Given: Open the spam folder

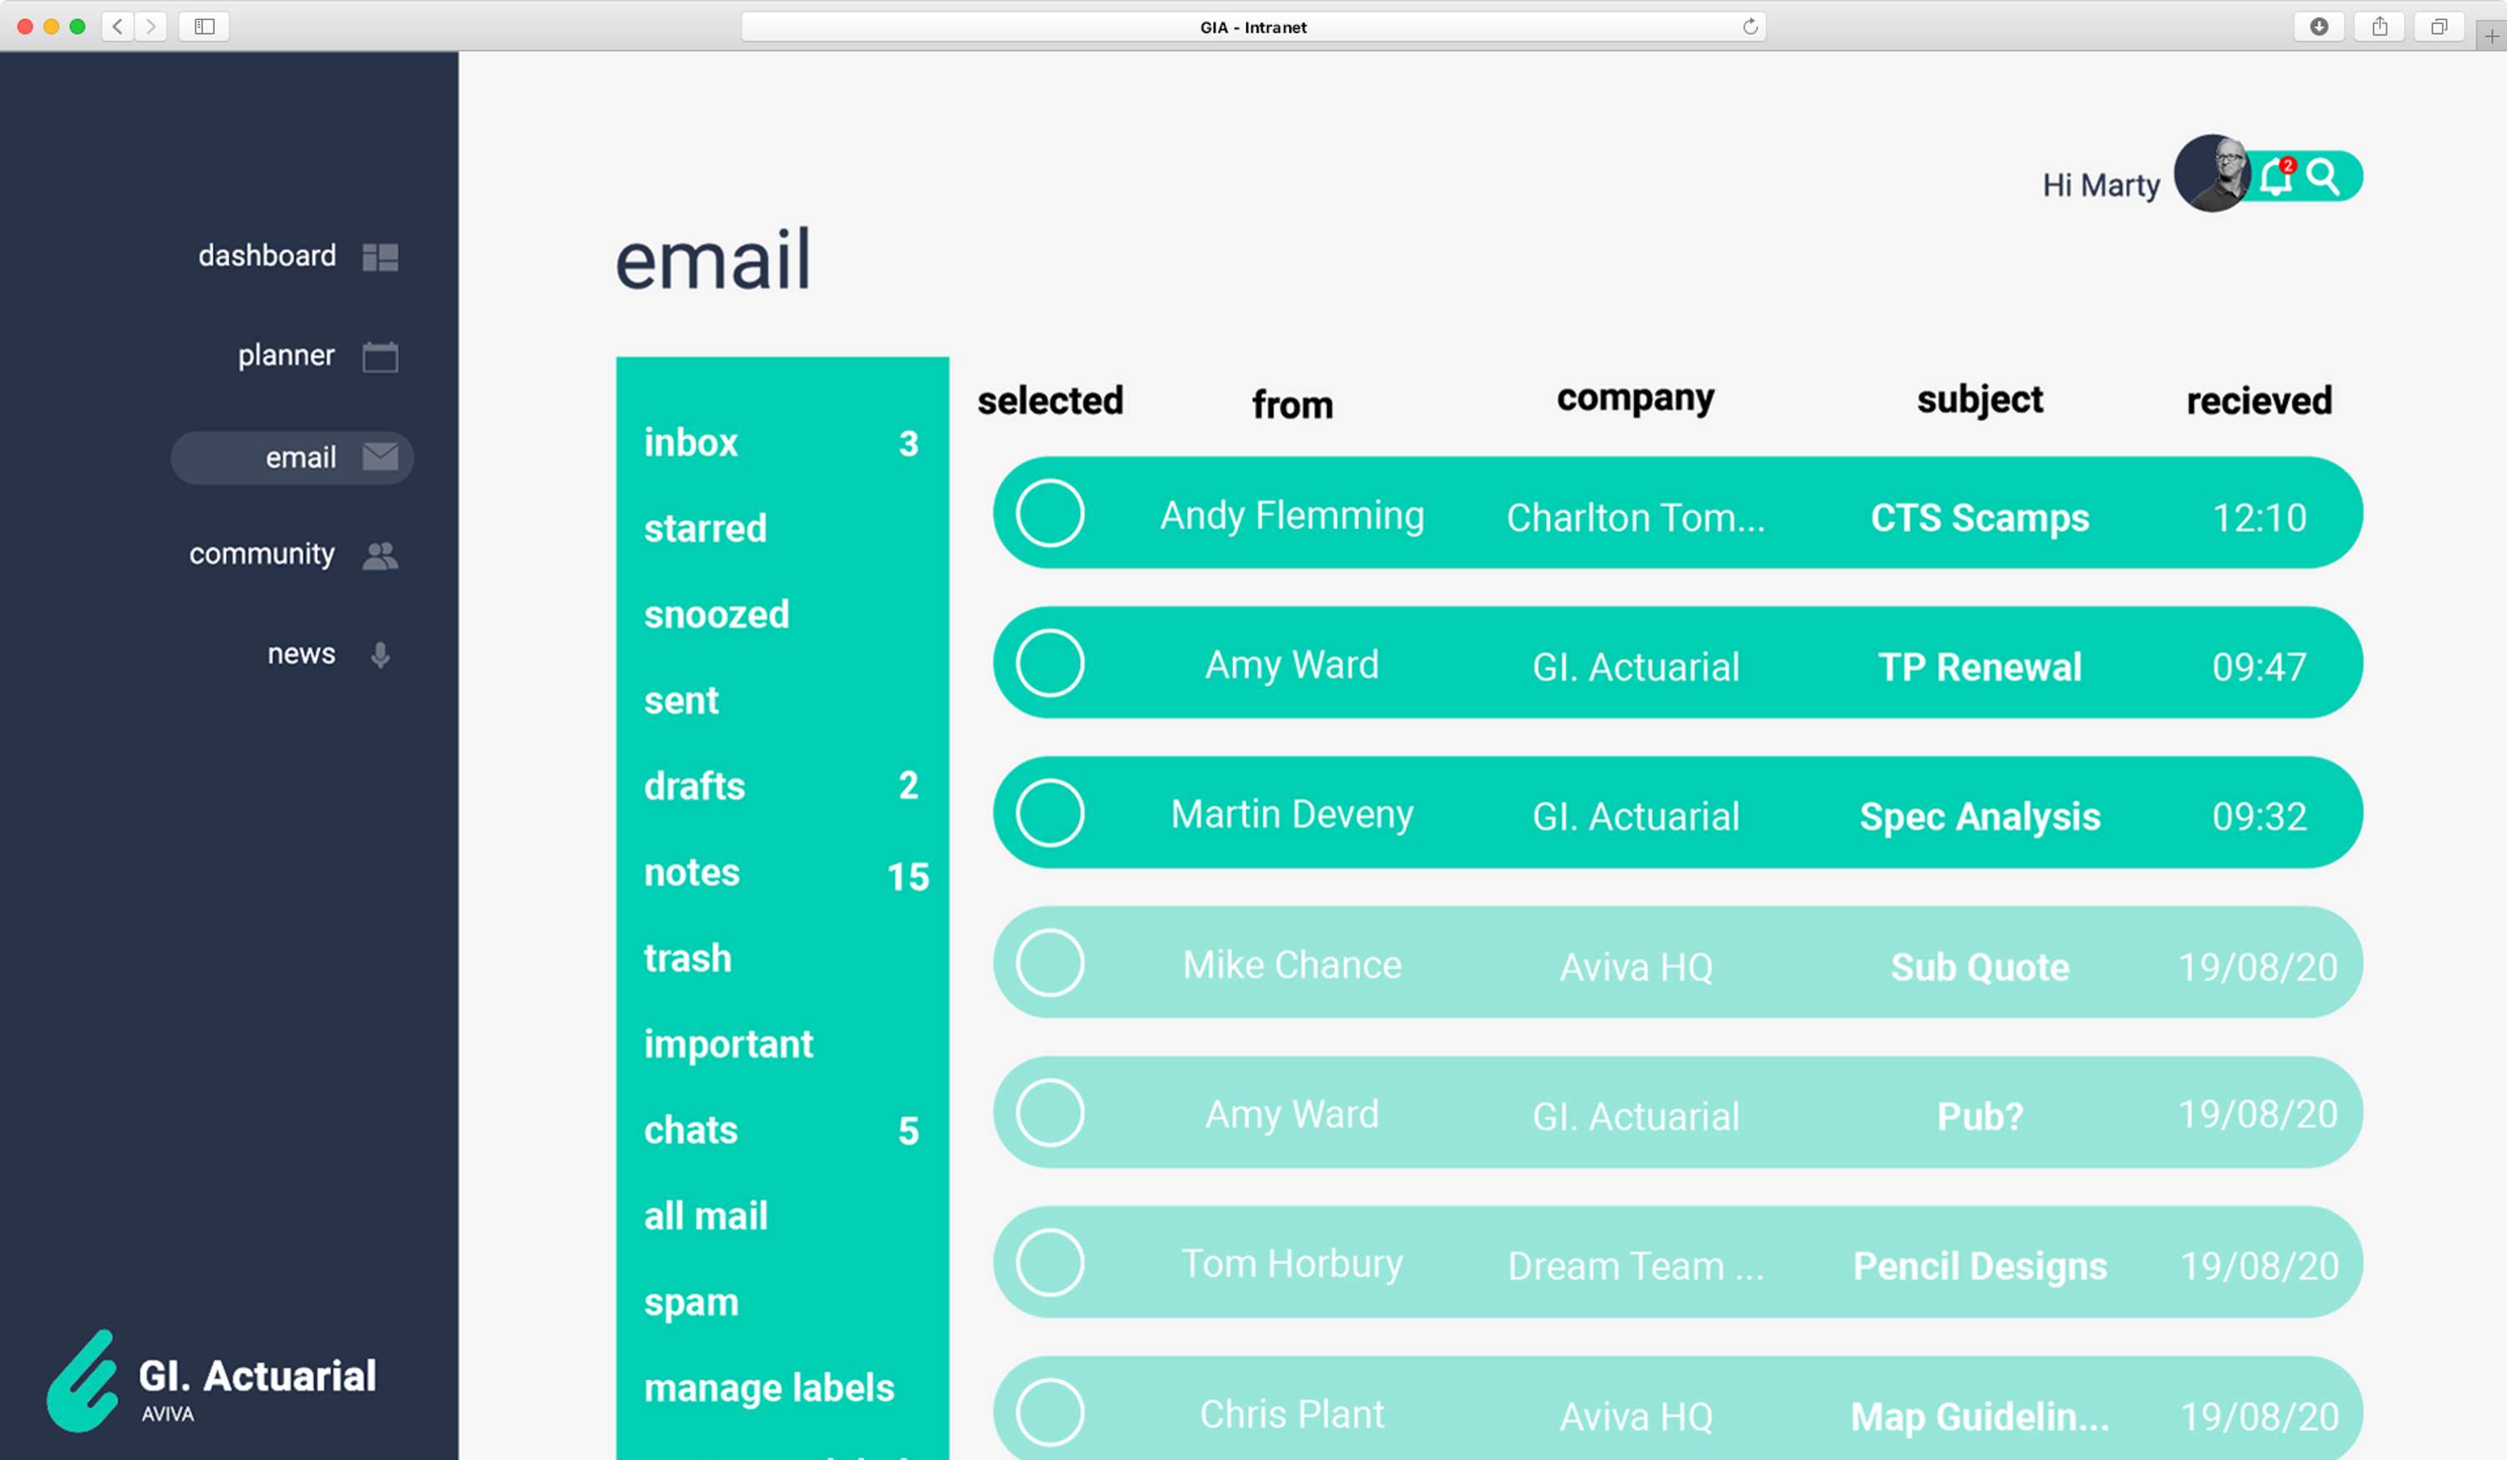Looking at the screenshot, I should pyautogui.click(x=691, y=1303).
